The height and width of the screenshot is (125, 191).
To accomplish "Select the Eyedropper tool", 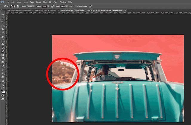I will click(3, 33).
